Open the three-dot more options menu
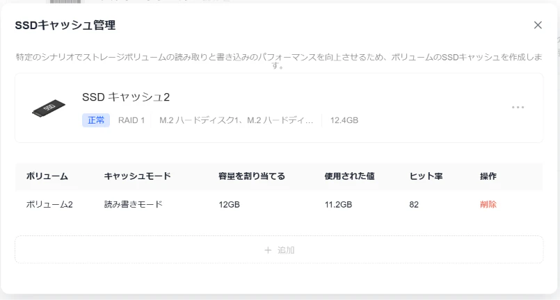 point(518,107)
